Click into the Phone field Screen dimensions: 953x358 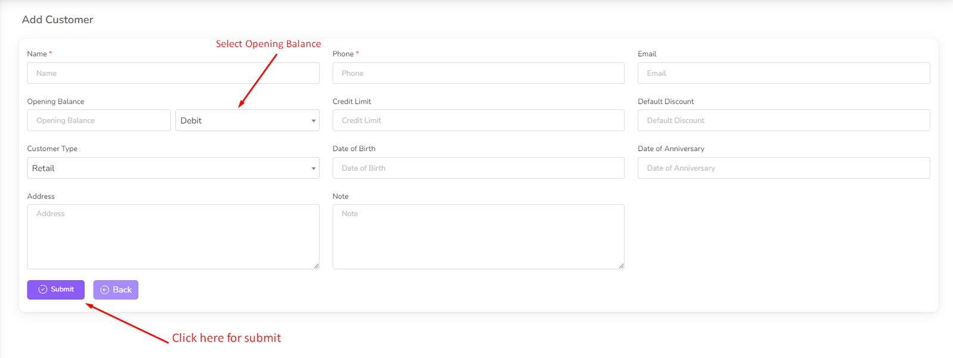pos(478,73)
